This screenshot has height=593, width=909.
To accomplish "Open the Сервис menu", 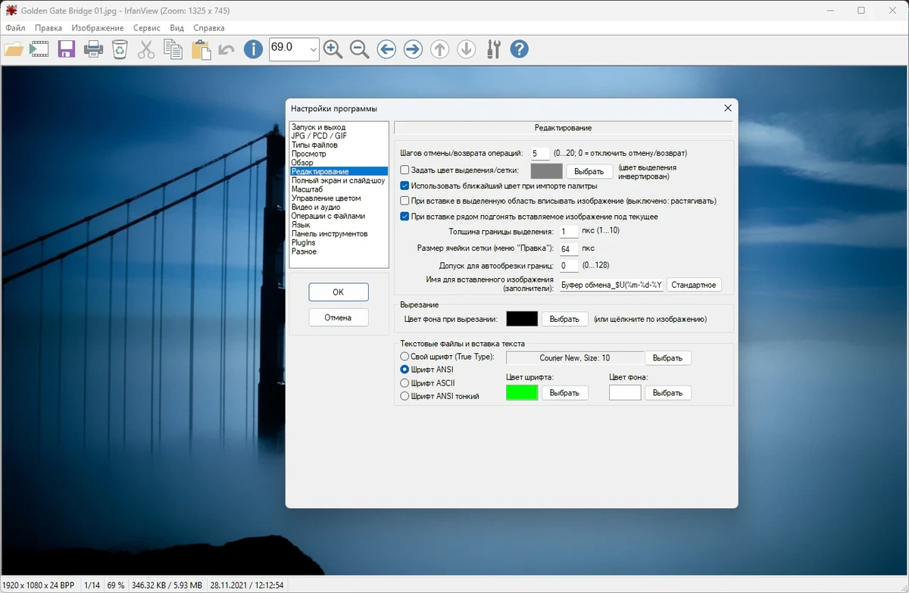I will (x=146, y=28).
